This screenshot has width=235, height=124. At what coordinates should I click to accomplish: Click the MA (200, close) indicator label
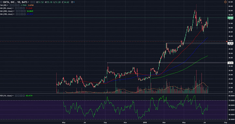(7, 11)
